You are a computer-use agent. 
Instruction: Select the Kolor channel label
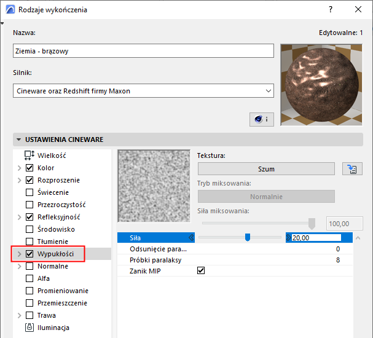pyautogui.click(x=45, y=168)
